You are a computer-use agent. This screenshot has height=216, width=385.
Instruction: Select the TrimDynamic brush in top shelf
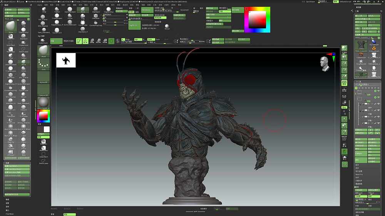(57, 17)
